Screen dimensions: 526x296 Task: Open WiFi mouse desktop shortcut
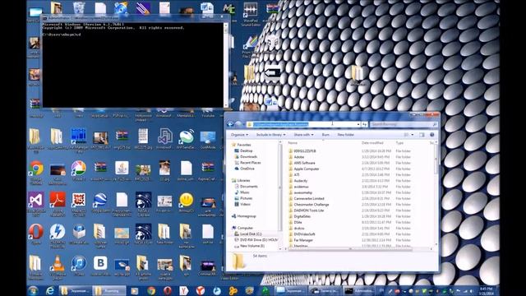click(x=187, y=137)
